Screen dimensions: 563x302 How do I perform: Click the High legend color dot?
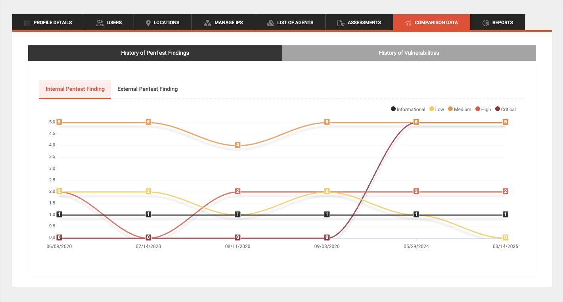[478, 109]
